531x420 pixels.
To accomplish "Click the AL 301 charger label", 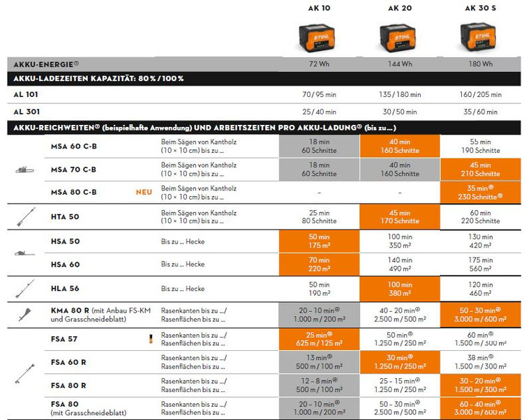I will 27,112.
